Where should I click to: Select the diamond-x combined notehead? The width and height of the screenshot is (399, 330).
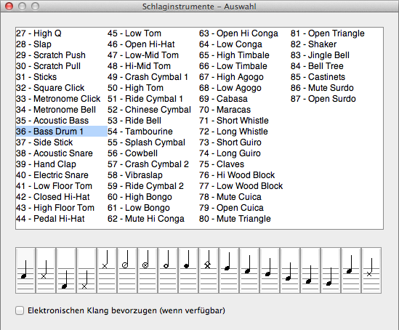click(x=209, y=270)
